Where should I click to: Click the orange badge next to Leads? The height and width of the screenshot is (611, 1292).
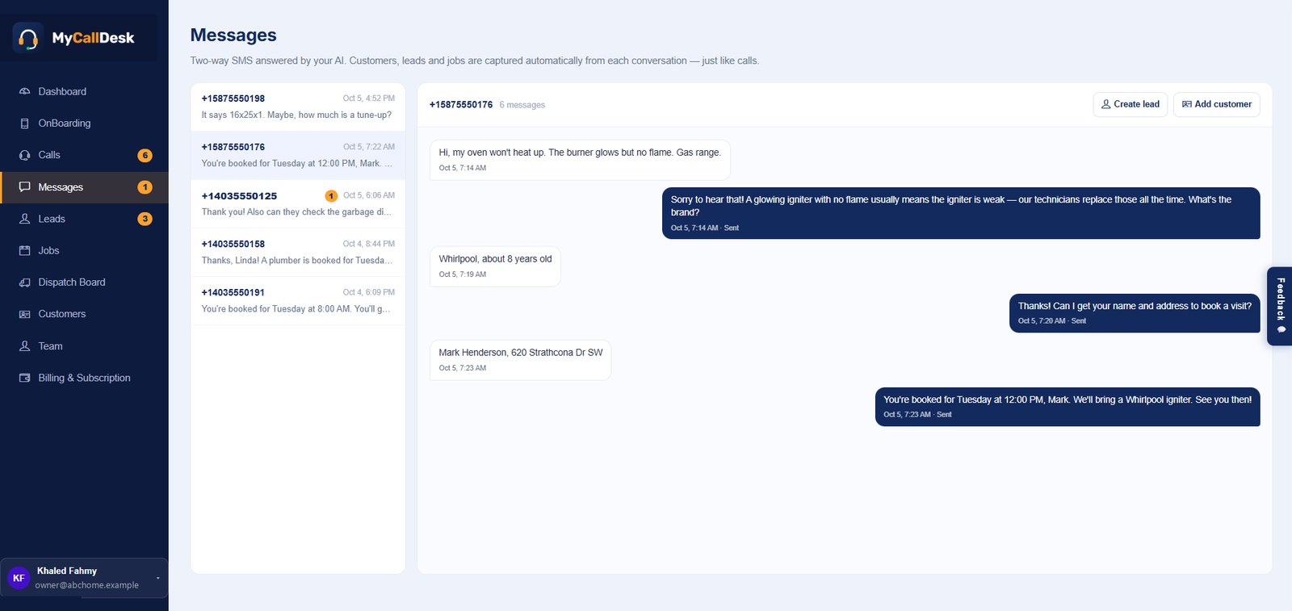tap(145, 219)
